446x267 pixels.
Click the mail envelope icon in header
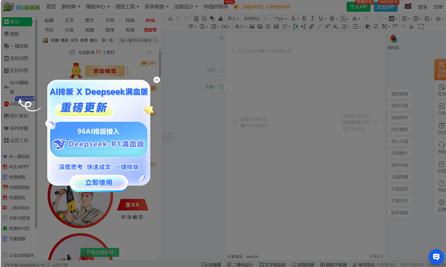pos(408,6)
